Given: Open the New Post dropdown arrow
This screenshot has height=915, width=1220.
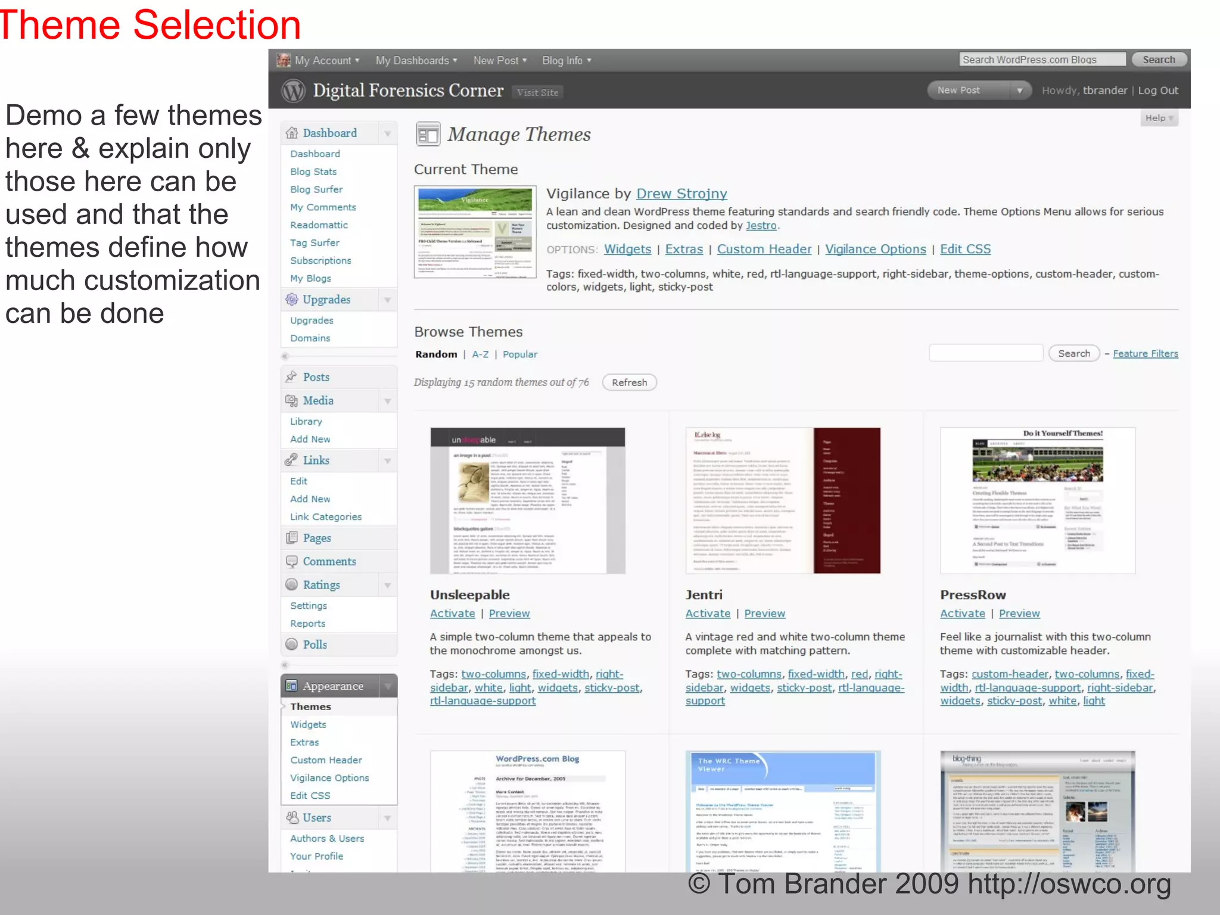Looking at the screenshot, I should point(1020,91).
